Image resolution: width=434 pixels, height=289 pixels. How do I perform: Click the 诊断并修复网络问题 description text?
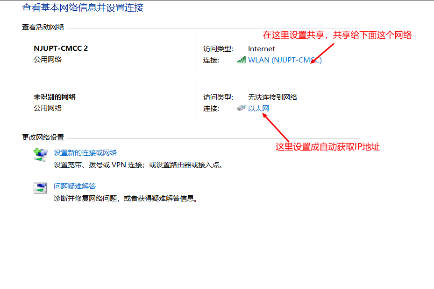[x=126, y=199]
